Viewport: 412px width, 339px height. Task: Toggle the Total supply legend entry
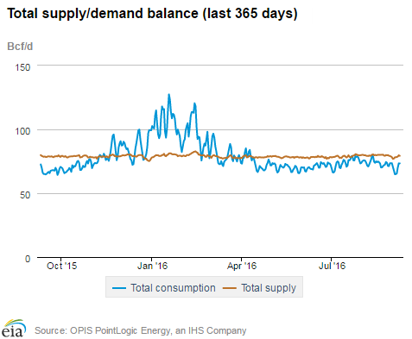tap(259, 288)
